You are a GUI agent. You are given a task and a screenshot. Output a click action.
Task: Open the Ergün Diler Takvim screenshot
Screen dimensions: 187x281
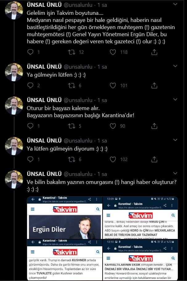point(64,217)
